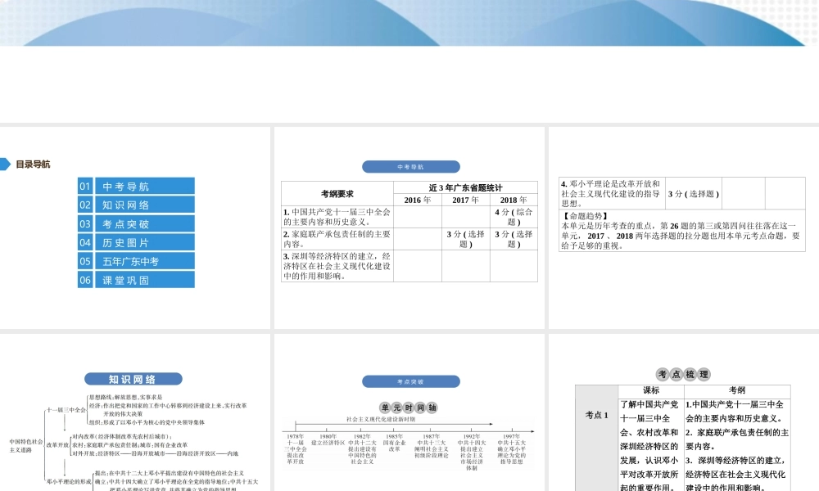Click the 1992年 中共十四大 marker

coord(471,452)
